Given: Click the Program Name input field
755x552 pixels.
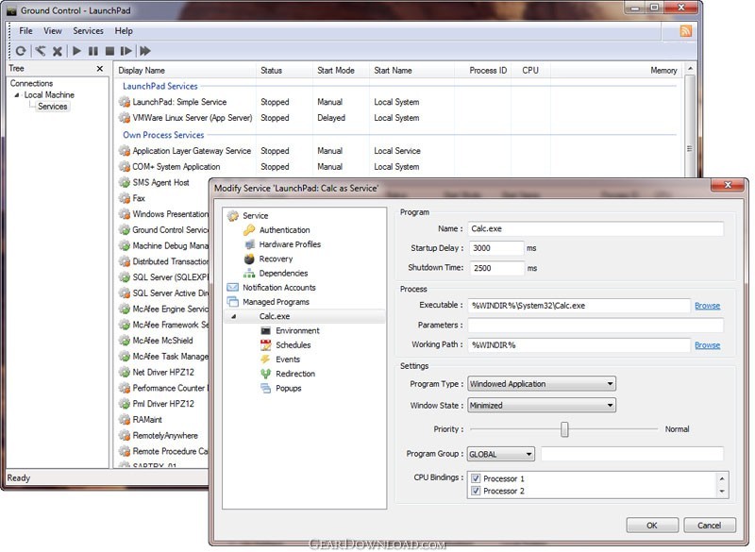Looking at the screenshot, I should tap(596, 229).
